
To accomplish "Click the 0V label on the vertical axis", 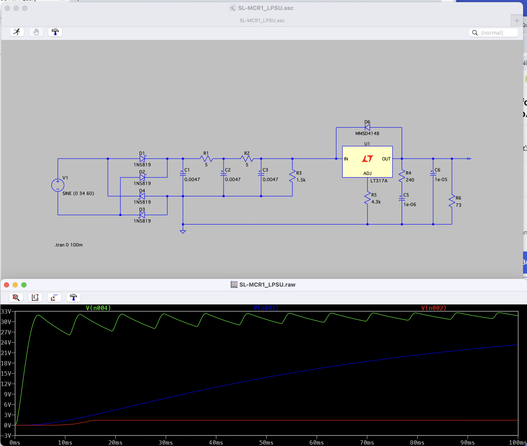I will 8,425.
